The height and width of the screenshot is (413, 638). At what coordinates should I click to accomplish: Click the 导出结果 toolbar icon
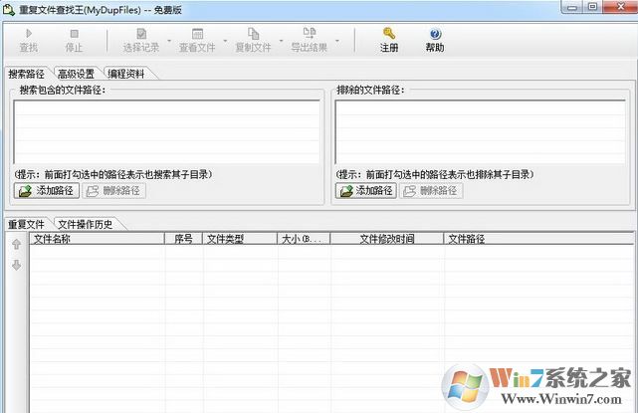310,33
